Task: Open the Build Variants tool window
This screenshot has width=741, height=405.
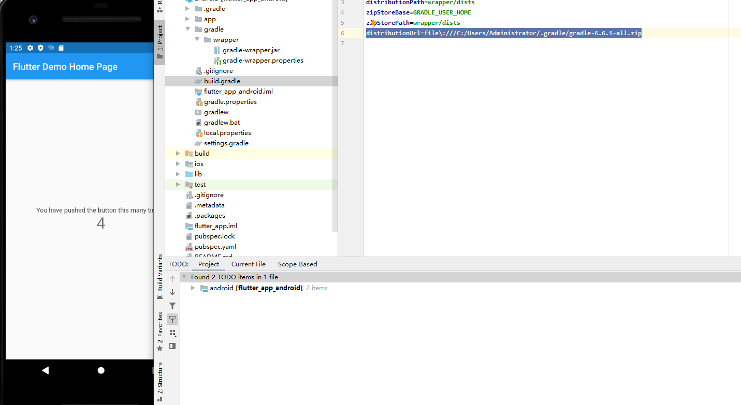Action: 160,277
